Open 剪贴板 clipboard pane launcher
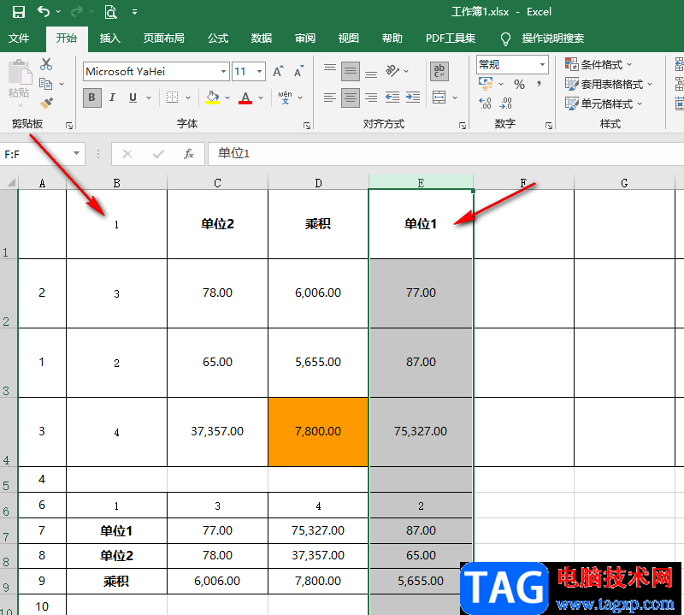The height and width of the screenshot is (615, 684). tap(69, 126)
